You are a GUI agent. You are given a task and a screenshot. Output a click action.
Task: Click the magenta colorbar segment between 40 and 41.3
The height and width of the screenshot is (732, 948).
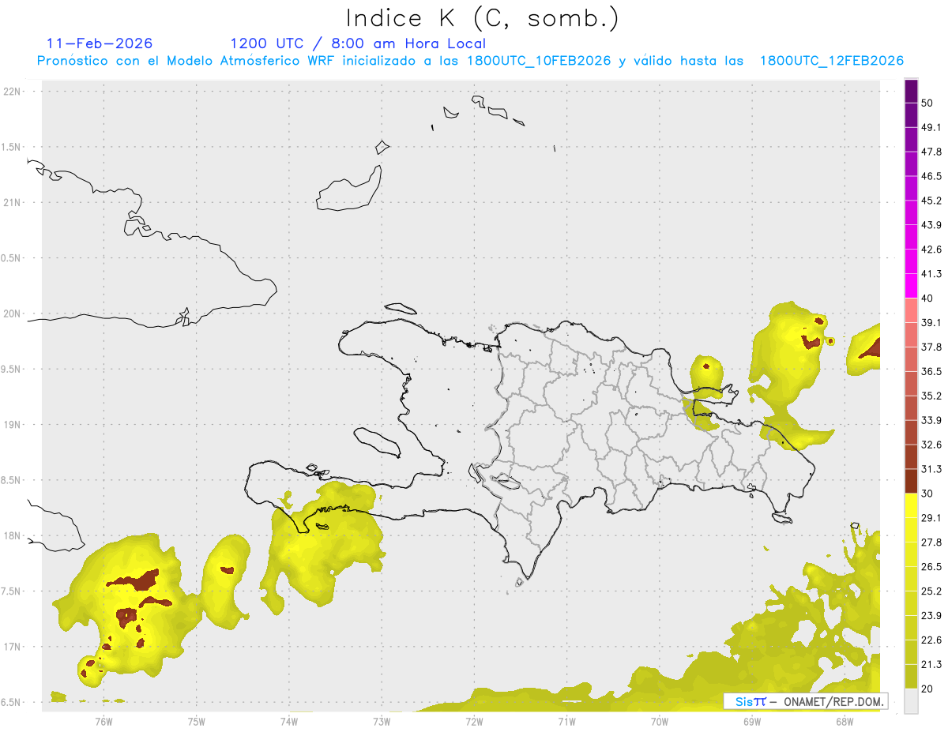[x=911, y=286]
